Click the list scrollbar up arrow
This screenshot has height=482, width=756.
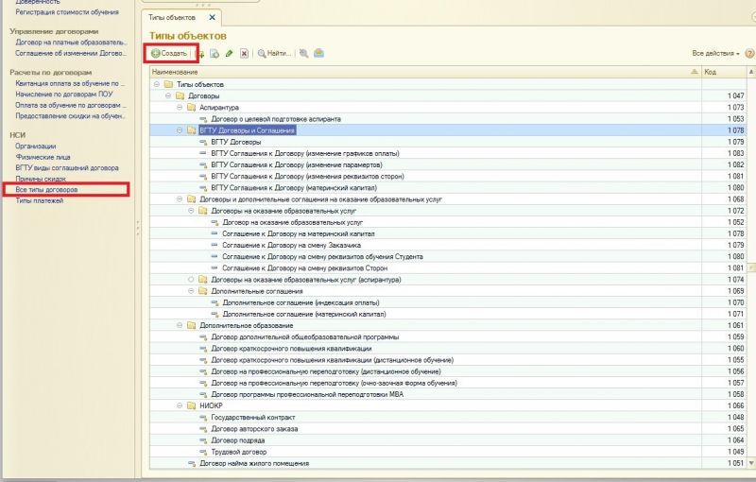[751, 72]
